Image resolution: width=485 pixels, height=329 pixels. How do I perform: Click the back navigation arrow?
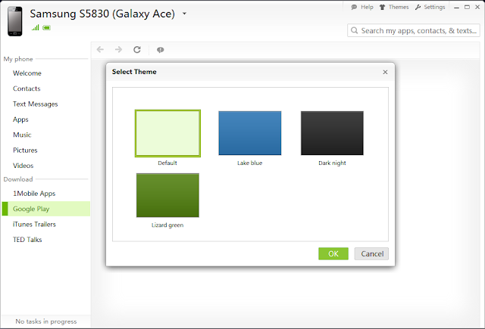pos(100,49)
